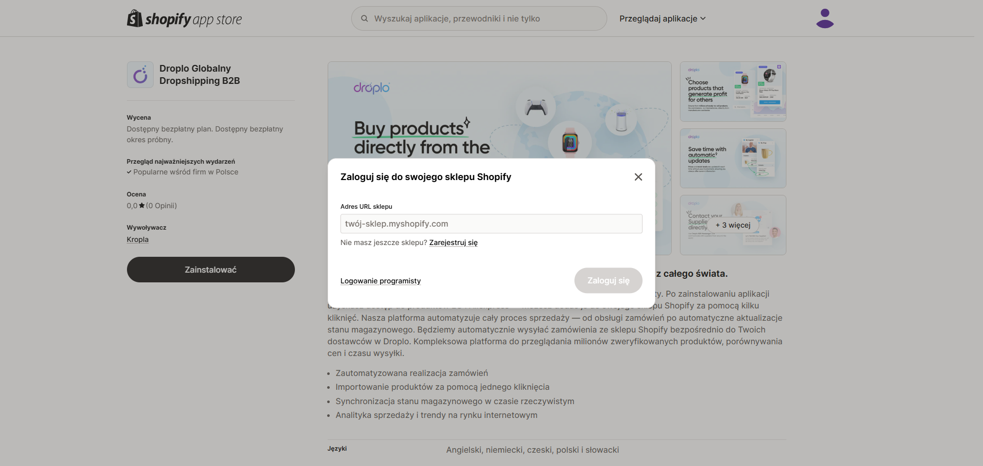This screenshot has width=983, height=466.
Task: Click the Shopify bag logo icon
Action: click(135, 18)
